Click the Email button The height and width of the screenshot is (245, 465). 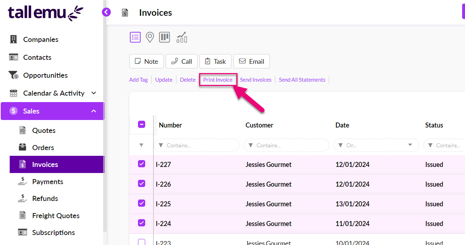click(x=252, y=61)
